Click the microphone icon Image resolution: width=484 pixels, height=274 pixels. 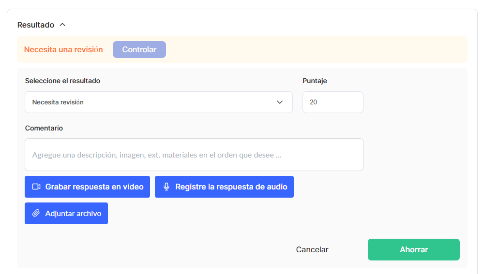point(166,187)
